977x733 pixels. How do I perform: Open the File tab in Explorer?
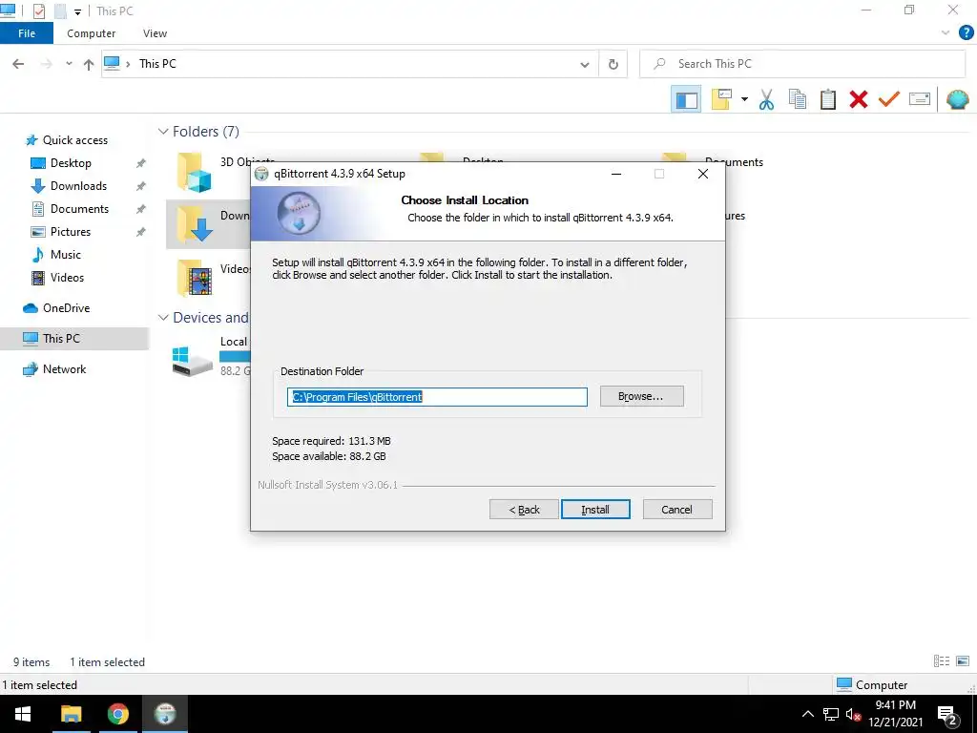click(27, 33)
